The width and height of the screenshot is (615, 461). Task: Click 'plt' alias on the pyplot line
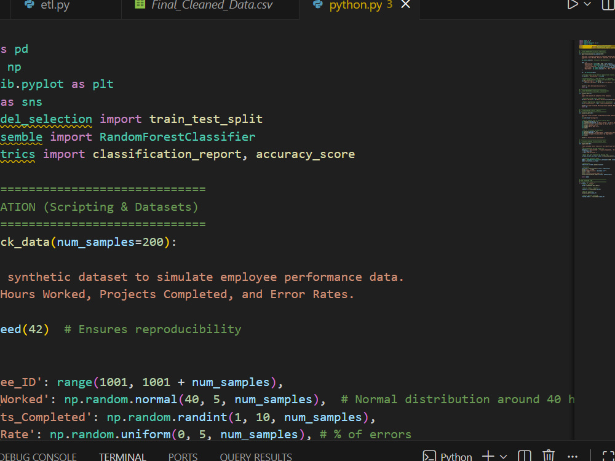(x=103, y=84)
